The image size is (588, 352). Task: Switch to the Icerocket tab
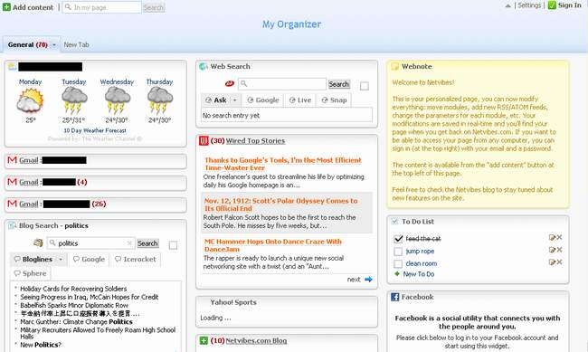click(x=136, y=260)
